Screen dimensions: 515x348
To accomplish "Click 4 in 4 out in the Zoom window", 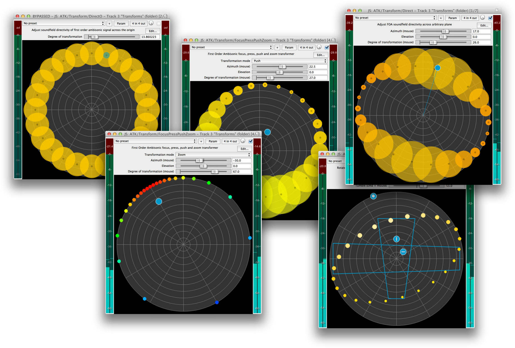I will pos(230,141).
